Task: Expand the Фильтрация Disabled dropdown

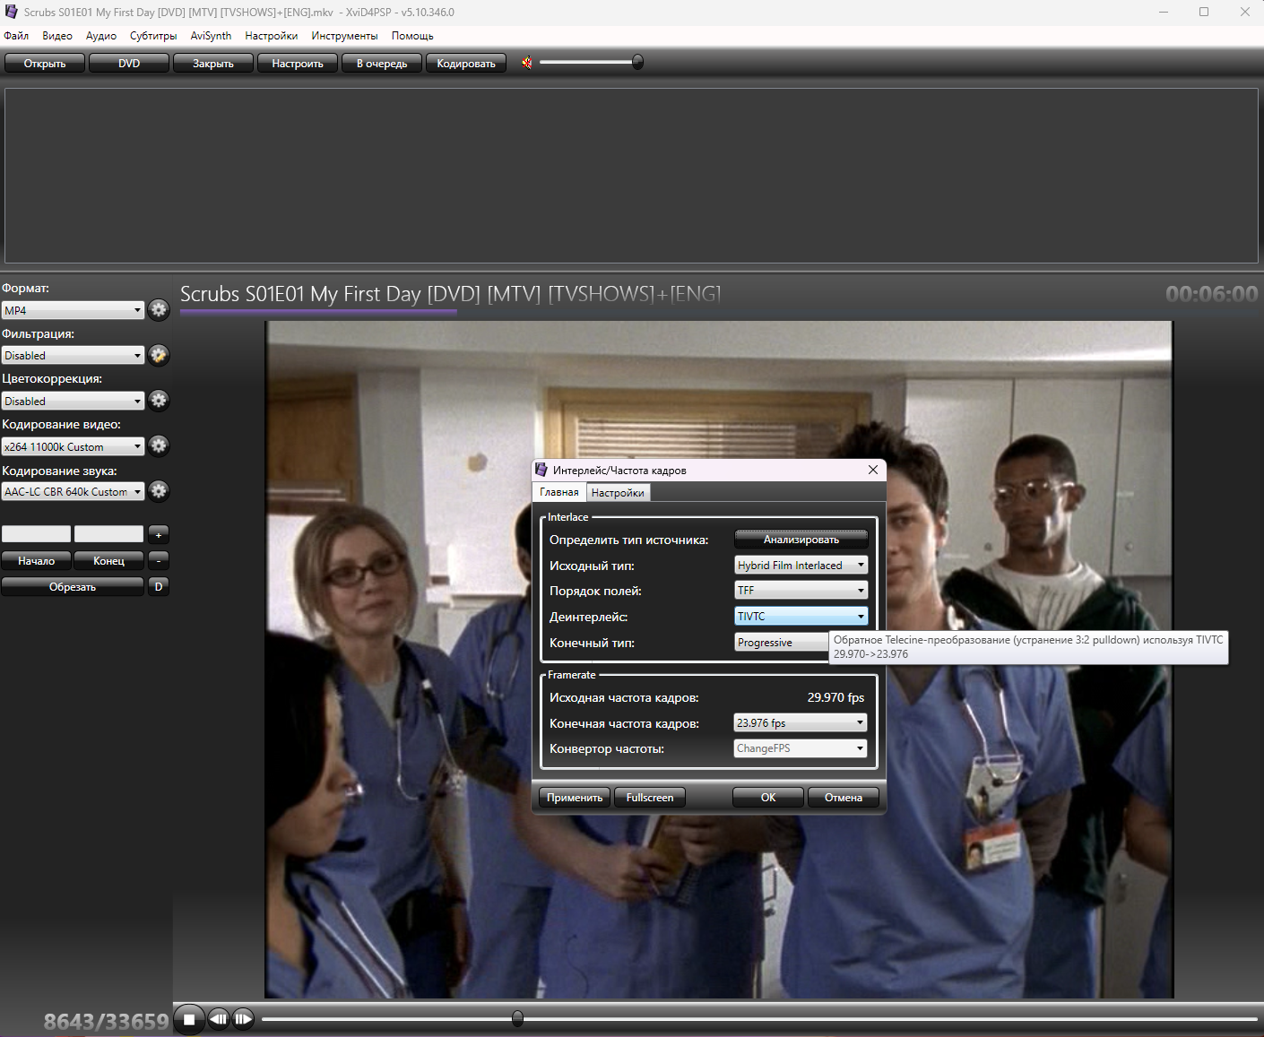Action: [73, 356]
